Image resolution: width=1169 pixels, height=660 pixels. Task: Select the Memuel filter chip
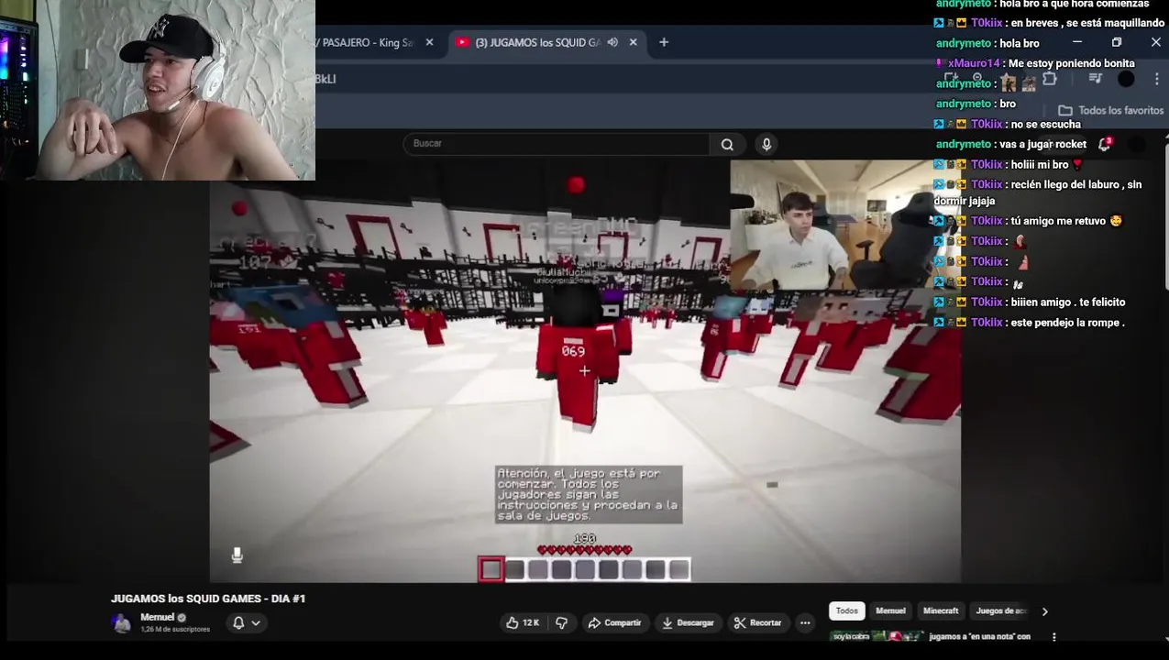890,610
